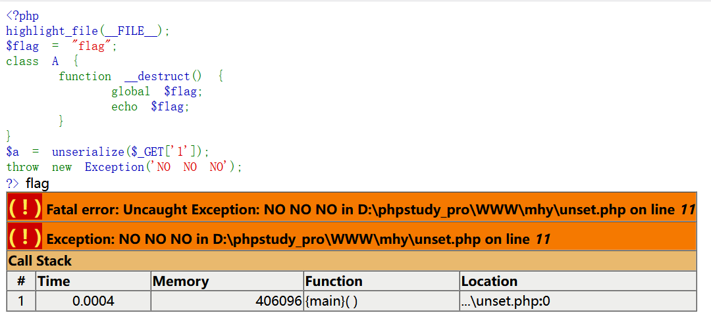Image resolution: width=711 pixels, height=328 pixels.
Task: Click the Fatal error Uncaught Exception message
Action: pos(369,210)
